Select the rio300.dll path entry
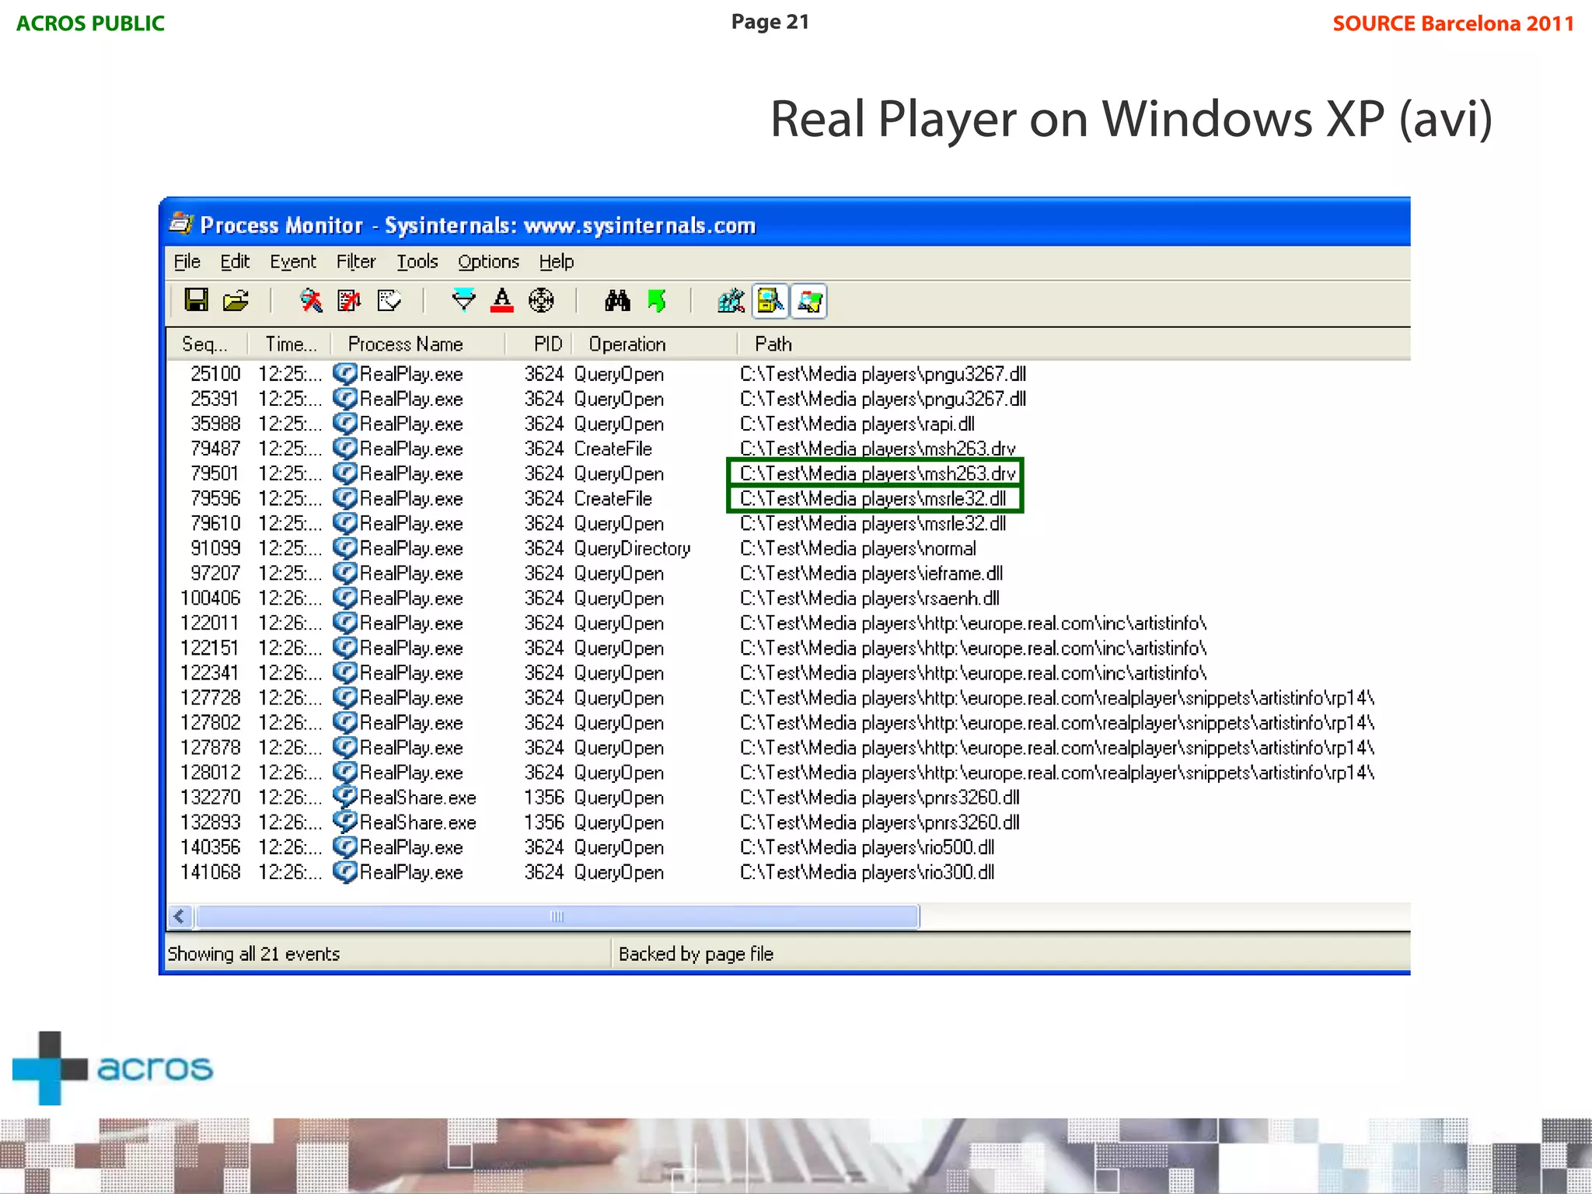The width and height of the screenshot is (1592, 1194). click(x=868, y=871)
